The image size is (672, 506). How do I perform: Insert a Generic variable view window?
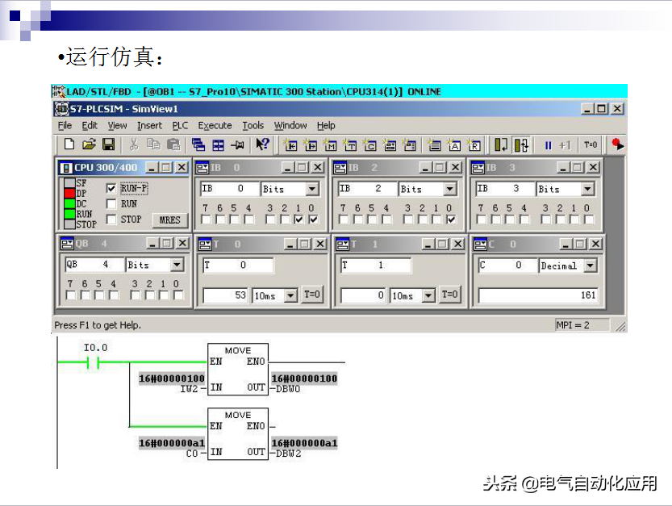(390, 145)
